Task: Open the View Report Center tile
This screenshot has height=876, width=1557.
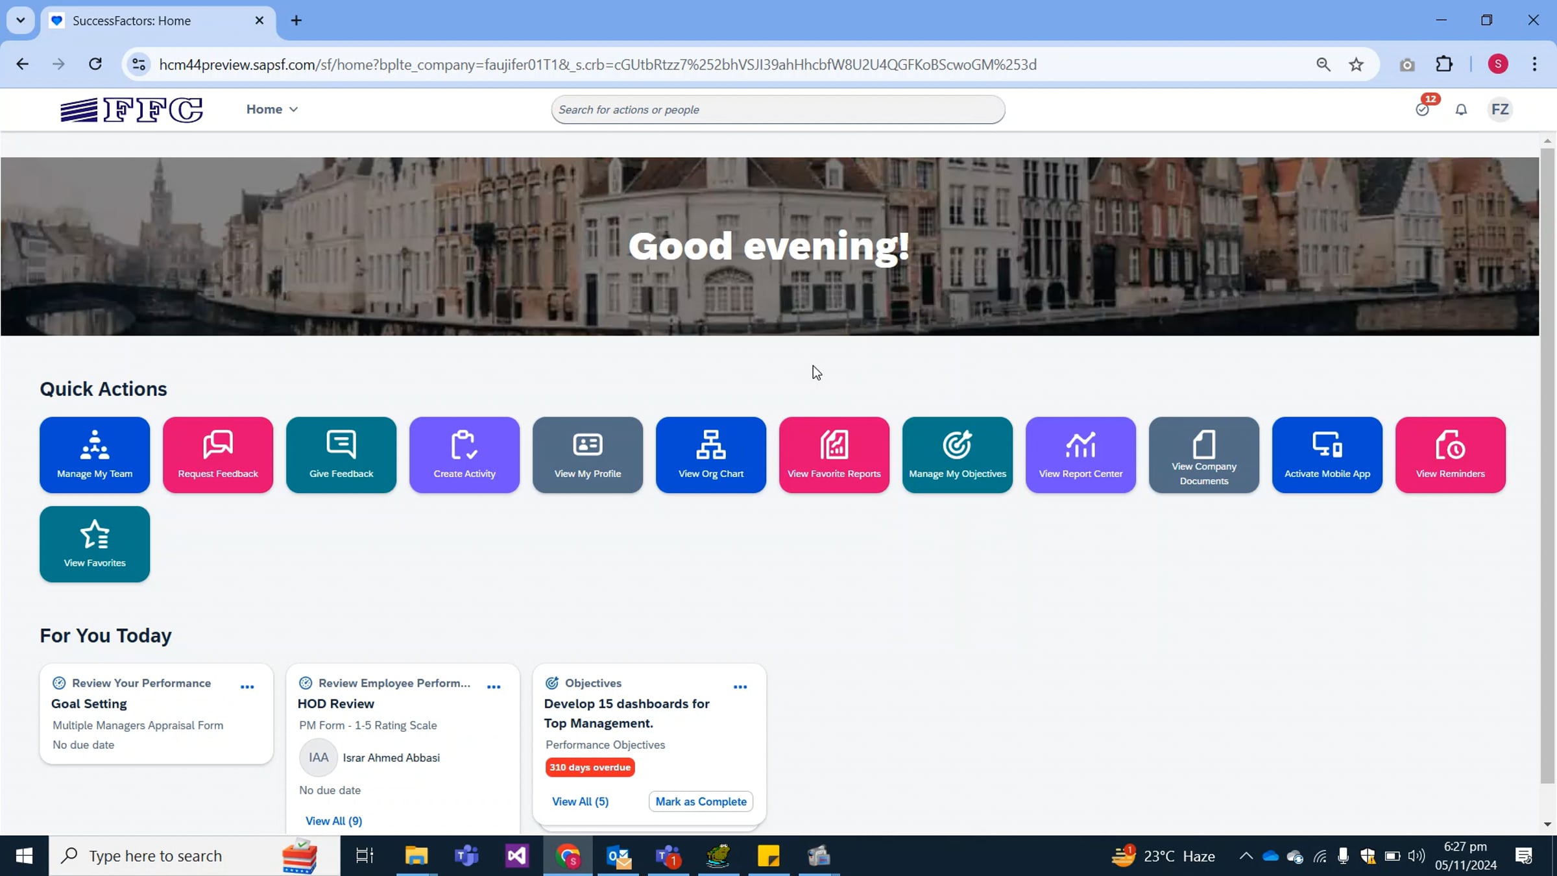Action: point(1080,454)
